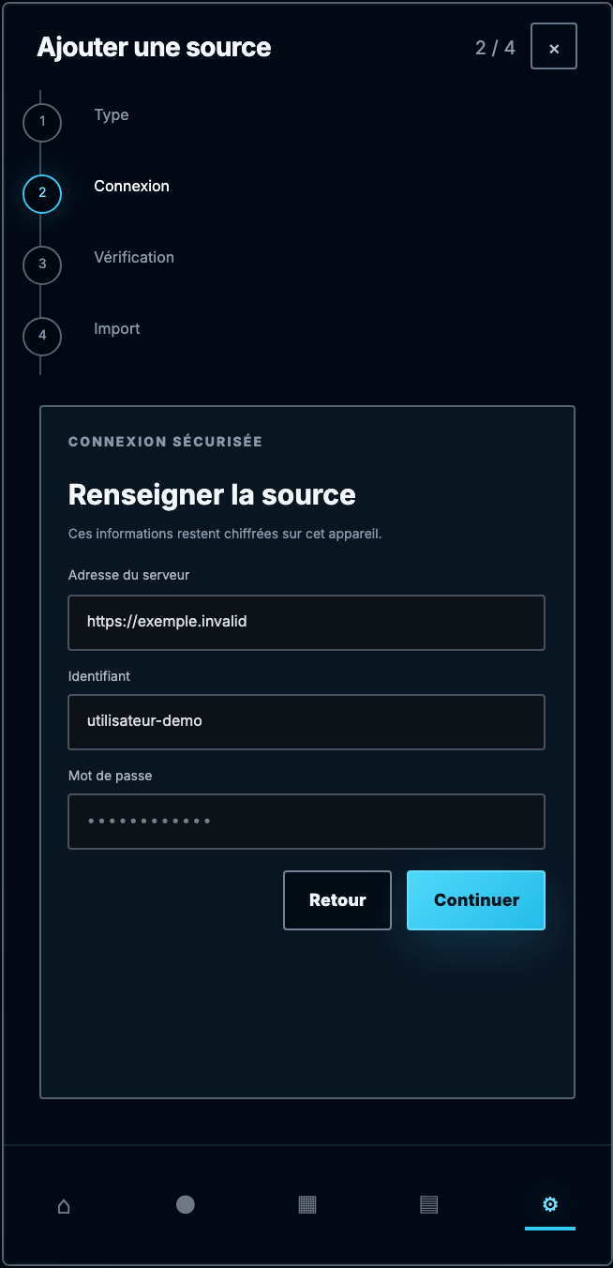
Task: Open the settings gear in bottom navigation
Action: click(550, 1205)
